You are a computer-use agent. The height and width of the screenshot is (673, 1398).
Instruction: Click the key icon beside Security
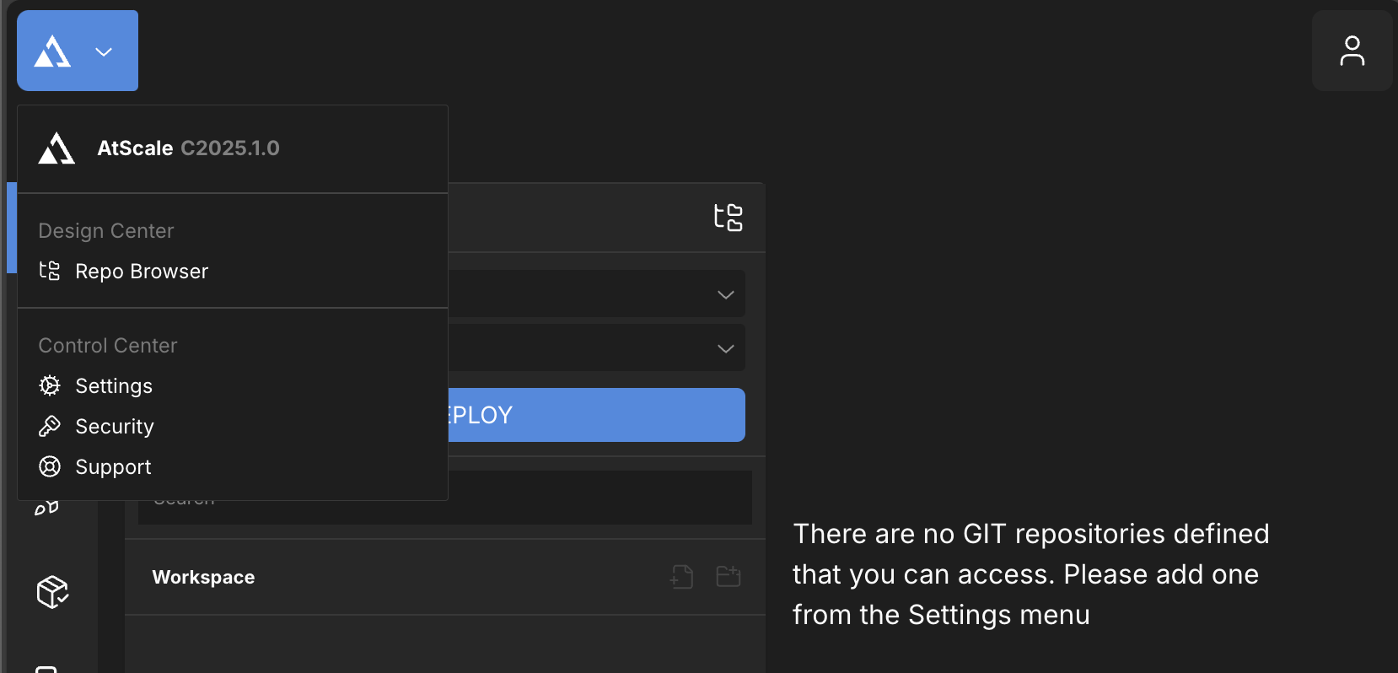pos(50,427)
